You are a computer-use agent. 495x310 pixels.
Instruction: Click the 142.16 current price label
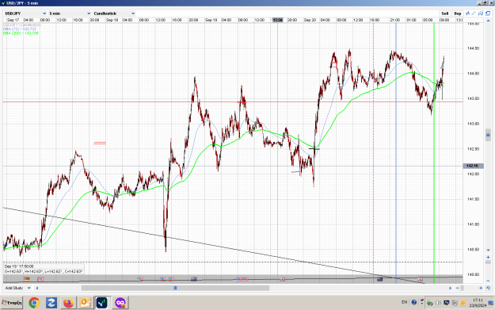pyautogui.click(x=473, y=166)
